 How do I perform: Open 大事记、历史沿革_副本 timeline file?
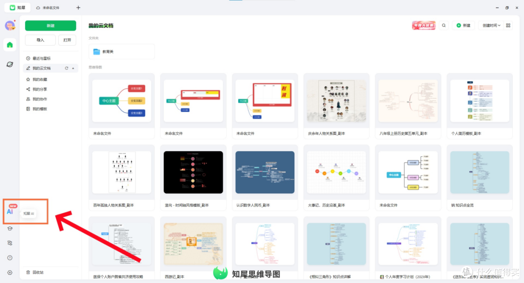point(336,178)
